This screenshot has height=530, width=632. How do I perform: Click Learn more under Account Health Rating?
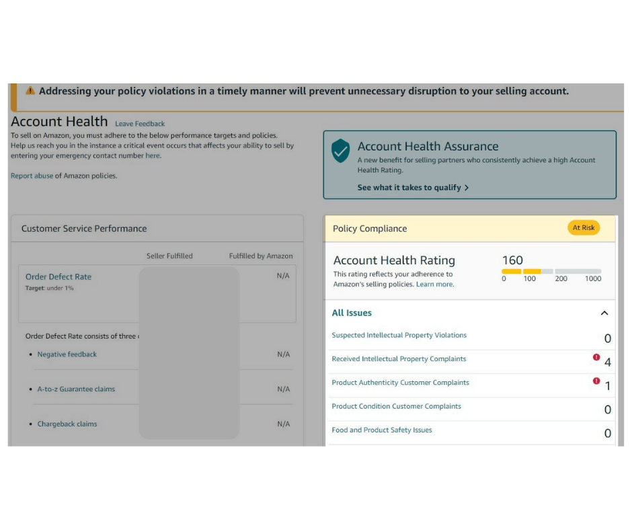click(434, 285)
